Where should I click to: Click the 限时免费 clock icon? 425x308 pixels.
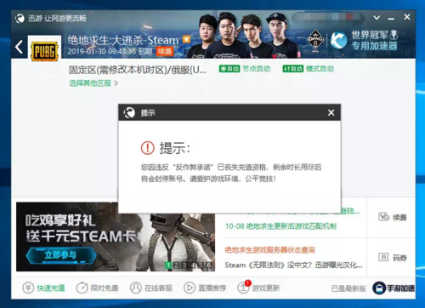click(x=82, y=288)
